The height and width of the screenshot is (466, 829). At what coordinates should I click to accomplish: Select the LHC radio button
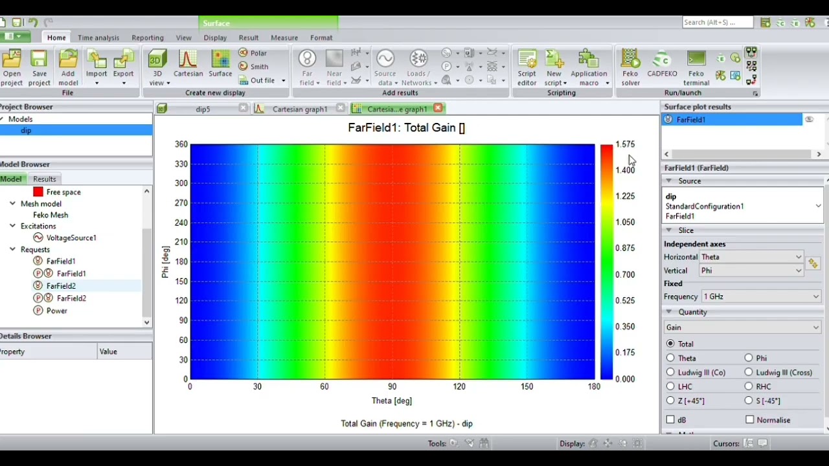pos(670,386)
